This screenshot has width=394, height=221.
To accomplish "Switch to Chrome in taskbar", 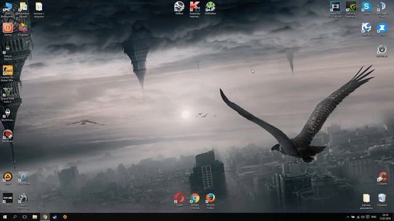I will 45,217.
